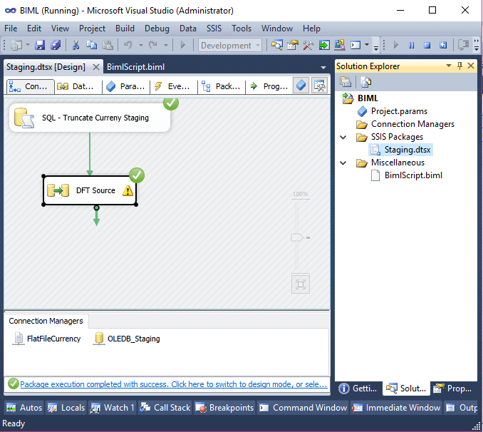Viewport: 483px width, 432px height.
Task: Click the Paste toolbar icon
Action: [107, 46]
